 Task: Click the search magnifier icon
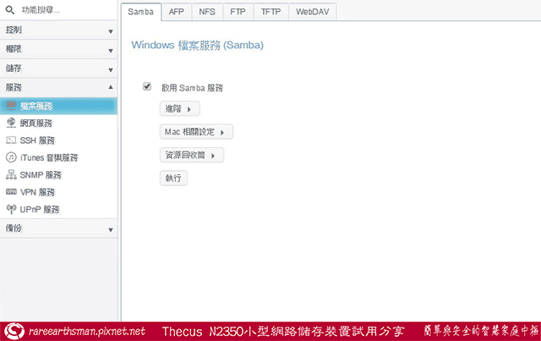click(x=10, y=10)
